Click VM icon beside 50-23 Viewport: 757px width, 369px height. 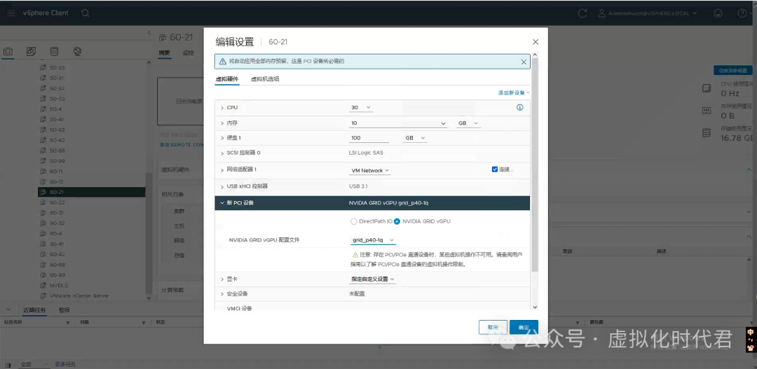(43, 67)
